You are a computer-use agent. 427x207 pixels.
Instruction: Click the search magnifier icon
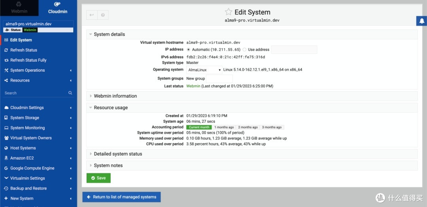(x=70, y=93)
